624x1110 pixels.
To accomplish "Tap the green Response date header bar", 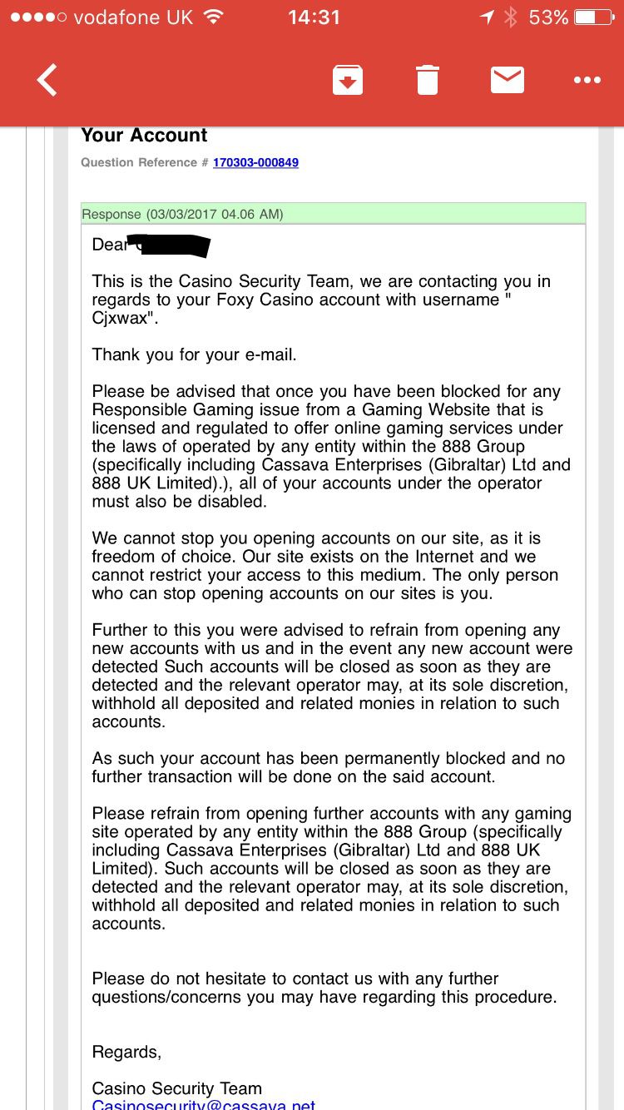I will point(333,214).
